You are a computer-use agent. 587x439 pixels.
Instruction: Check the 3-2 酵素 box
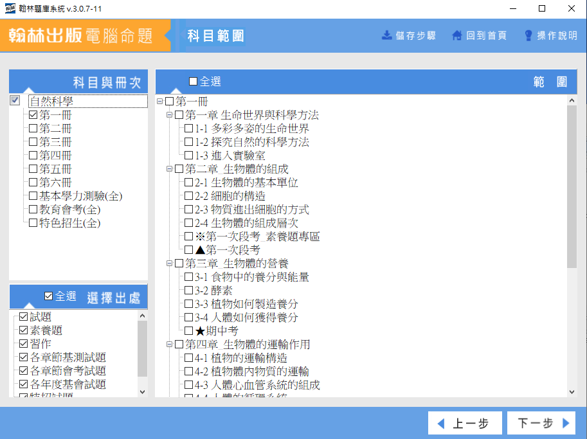pyautogui.click(x=188, y=291)
